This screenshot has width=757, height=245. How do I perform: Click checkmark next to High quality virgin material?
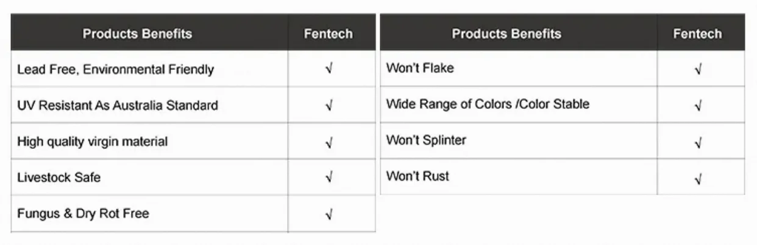(x=329, y=143)
